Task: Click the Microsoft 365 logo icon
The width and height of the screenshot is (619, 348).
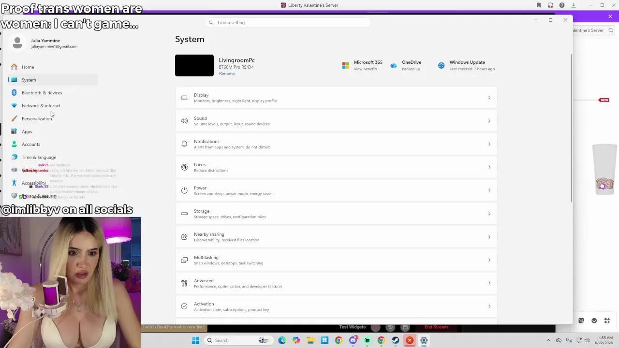Action: pyautogui.click(x=345, y=65)
